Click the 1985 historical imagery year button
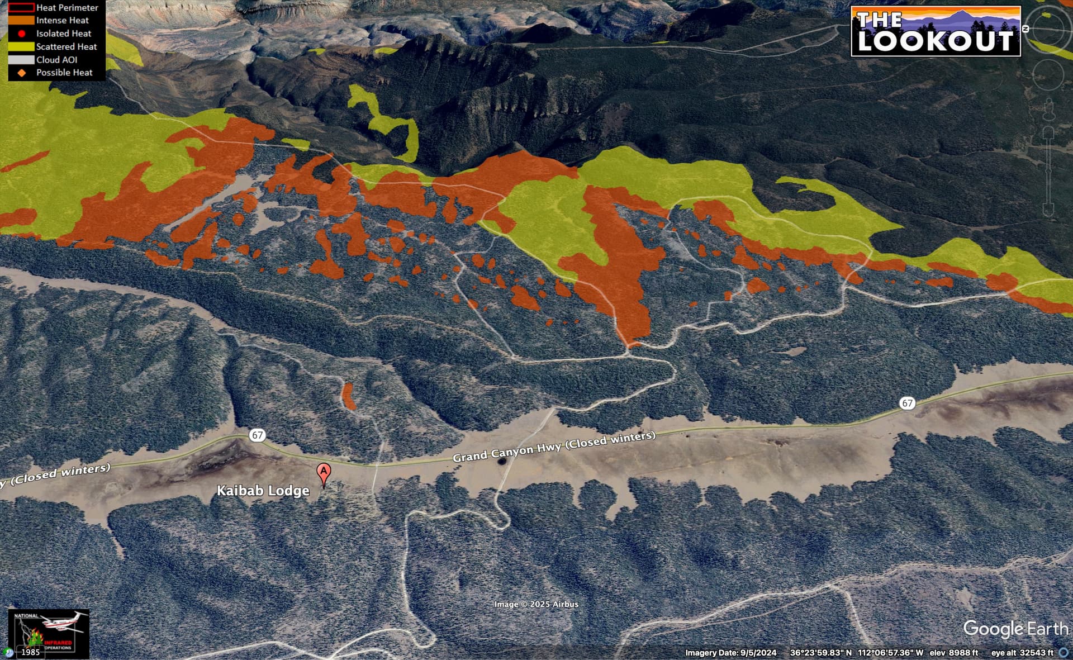The image size is (1073, 660). [x=30, y=652]
